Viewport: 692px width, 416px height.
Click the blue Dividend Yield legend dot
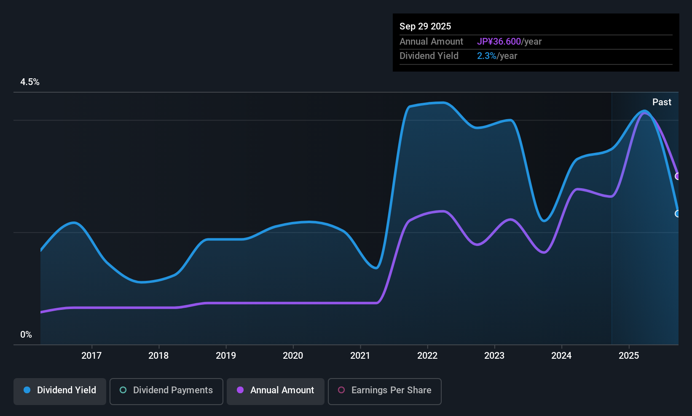coord(27,390)
